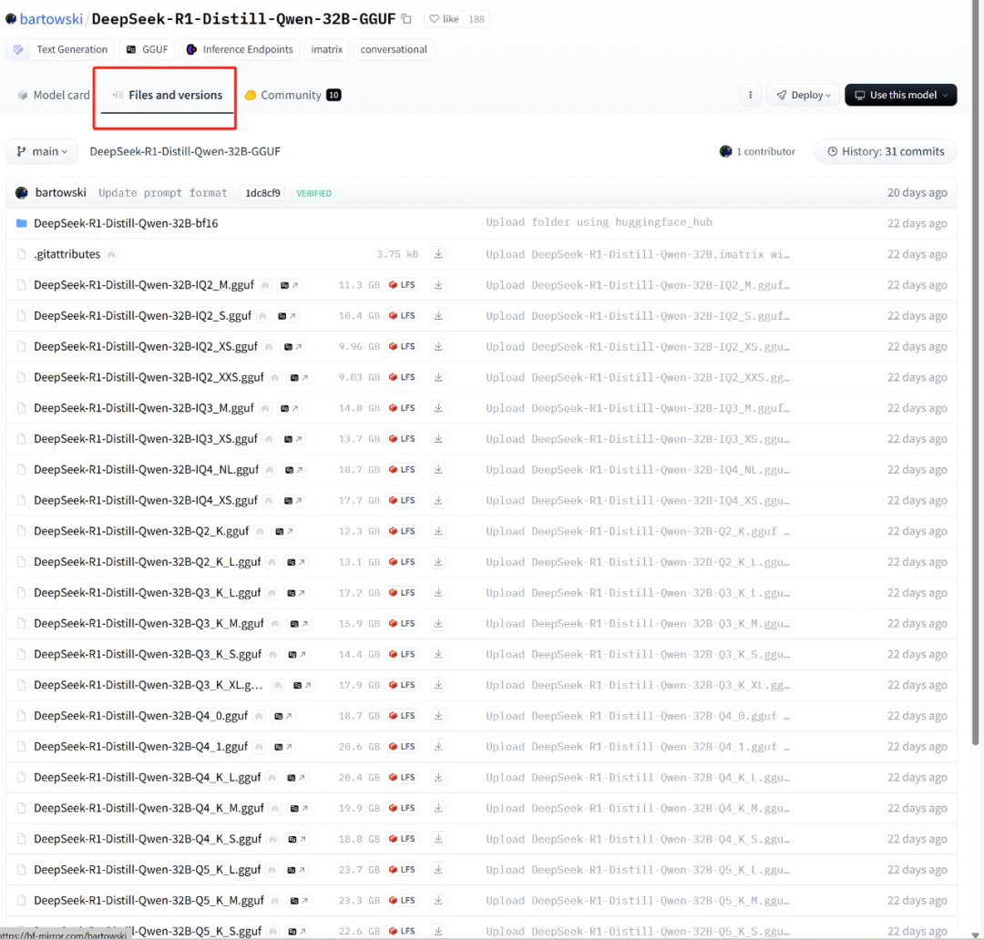The image size is (984, 940).
Task: Open the imatrix tag
Action: coord(327,49)
